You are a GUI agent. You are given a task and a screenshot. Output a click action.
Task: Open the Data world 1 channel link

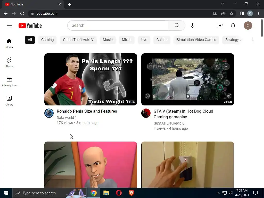pos(67,118)
